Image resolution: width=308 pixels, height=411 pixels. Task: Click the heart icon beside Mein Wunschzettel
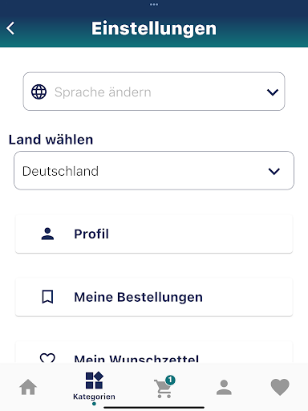47,358
